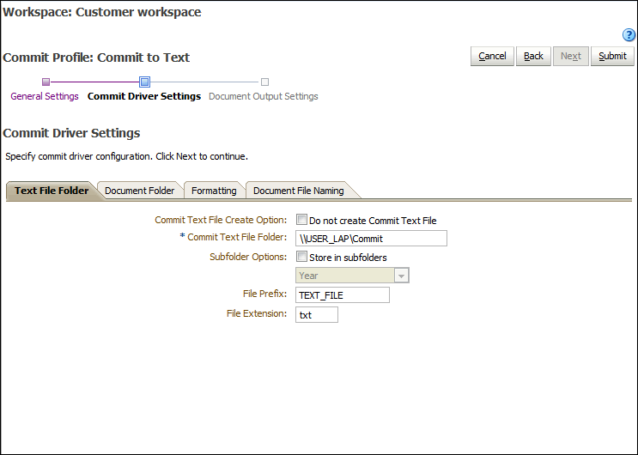This screenshot has height=455, width=638.
Task: Submit the commit profile
Action: pyautogui.click(x=612, y=56)
